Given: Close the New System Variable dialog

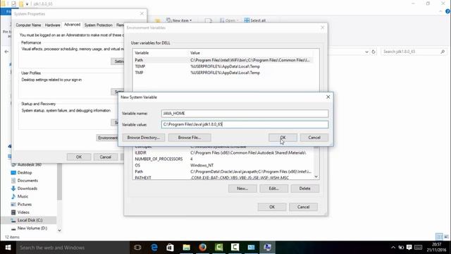Looking at the screenshot, I should [x=328, y=97].
